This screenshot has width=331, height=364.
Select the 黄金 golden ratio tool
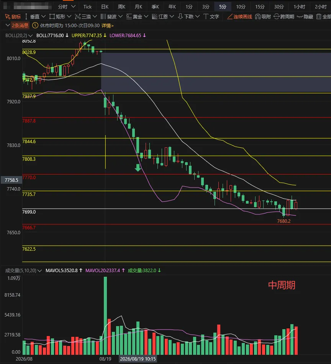point(134,17)
